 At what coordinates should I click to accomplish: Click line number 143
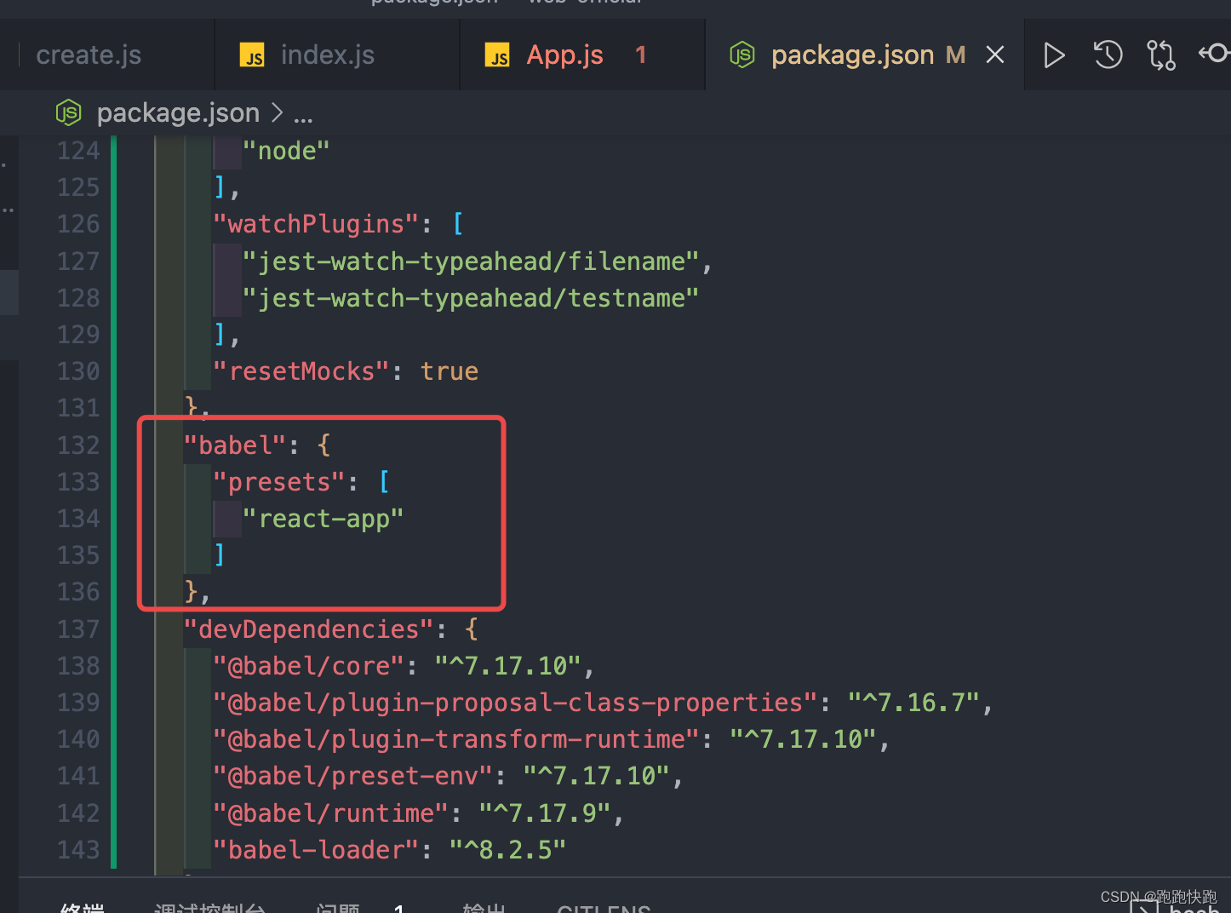coord(78,850)
